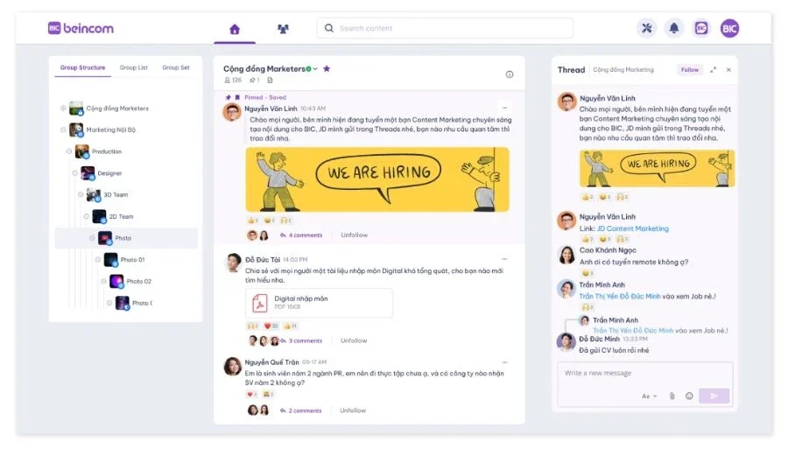
Task: Open We Are Hiring image in feed
Action: point(377,179)
